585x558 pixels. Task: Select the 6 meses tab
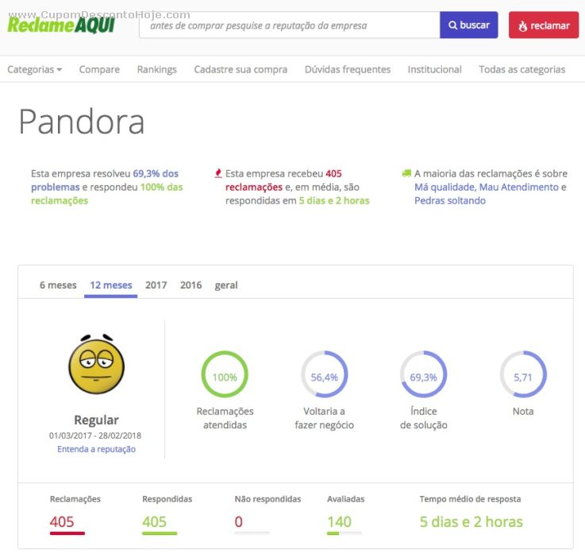tap(58, 285)
